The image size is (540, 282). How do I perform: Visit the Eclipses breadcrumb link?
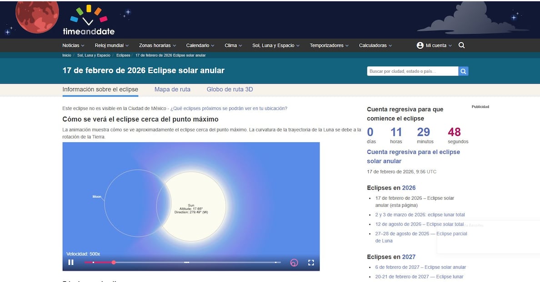(124, 55)
